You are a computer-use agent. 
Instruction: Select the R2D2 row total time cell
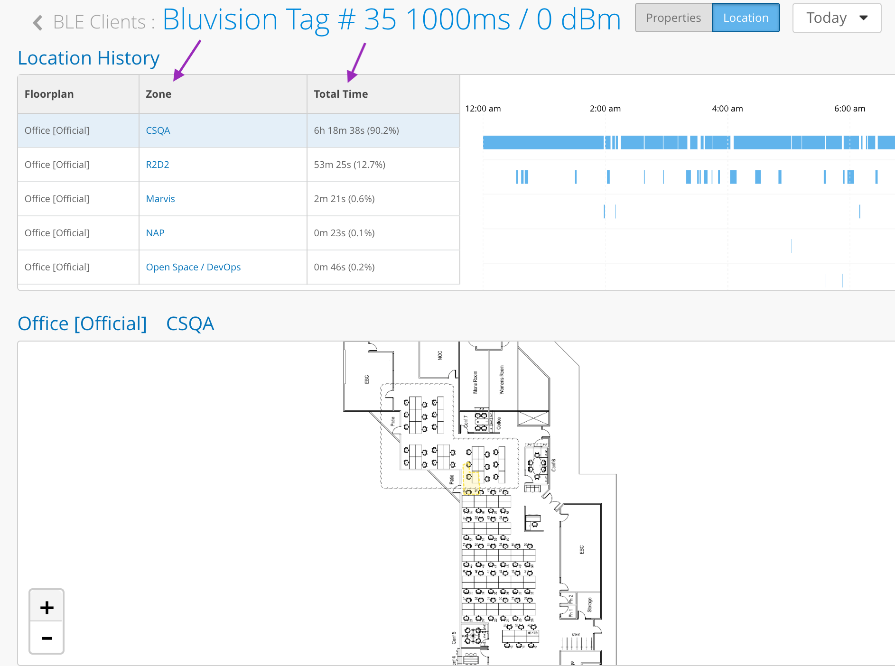pyautogui.click(x=349, y=165)
